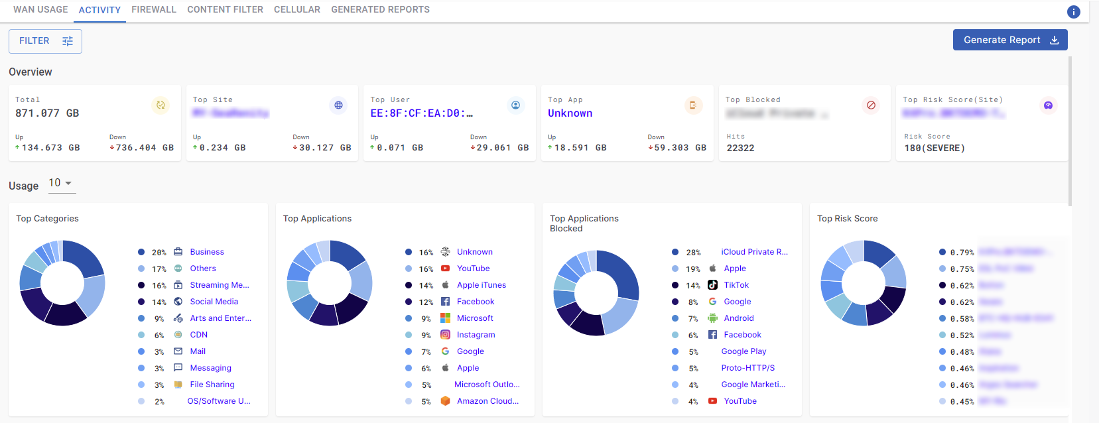This screenshot has width=1099, height=423.
Task: Click the Top App icon
Action: pos(693,105)
